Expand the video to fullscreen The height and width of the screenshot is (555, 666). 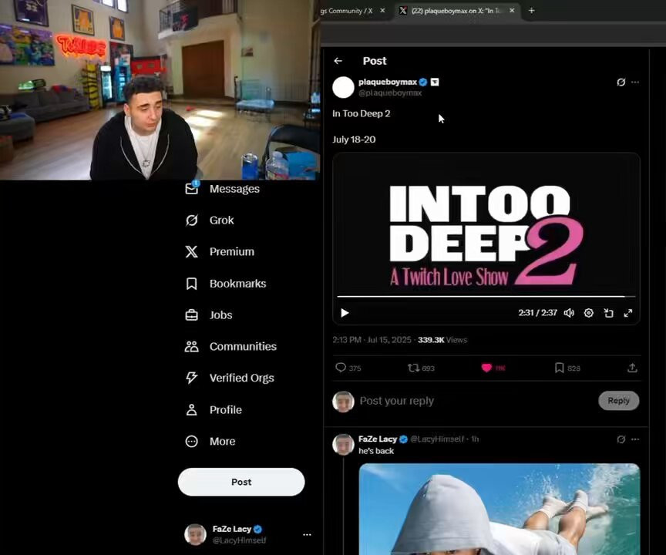click(x=627, y=313)
